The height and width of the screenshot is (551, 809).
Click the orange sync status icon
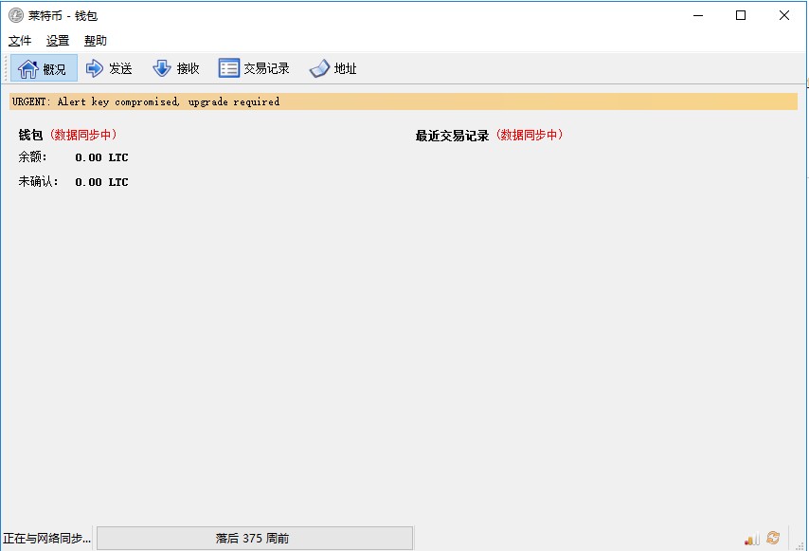[x=773, y=538]
